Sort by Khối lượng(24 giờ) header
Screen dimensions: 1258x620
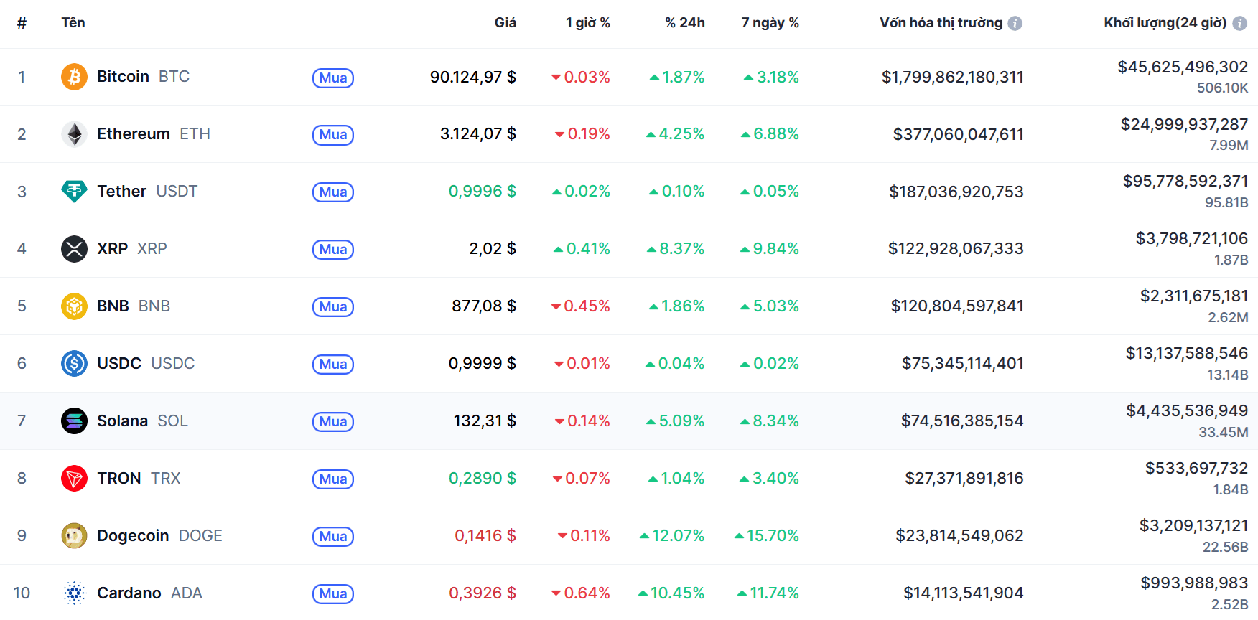pyautogui.click(x=1165, y=23)
